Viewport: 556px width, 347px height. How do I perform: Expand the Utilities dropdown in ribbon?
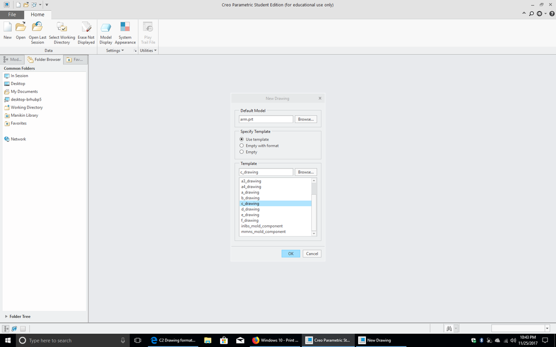pos(148,51)
